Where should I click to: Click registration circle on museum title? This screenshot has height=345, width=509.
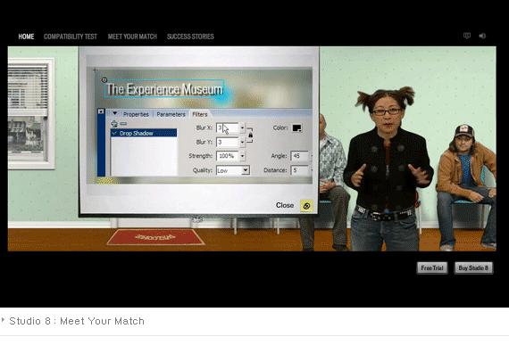pos(104,79)
